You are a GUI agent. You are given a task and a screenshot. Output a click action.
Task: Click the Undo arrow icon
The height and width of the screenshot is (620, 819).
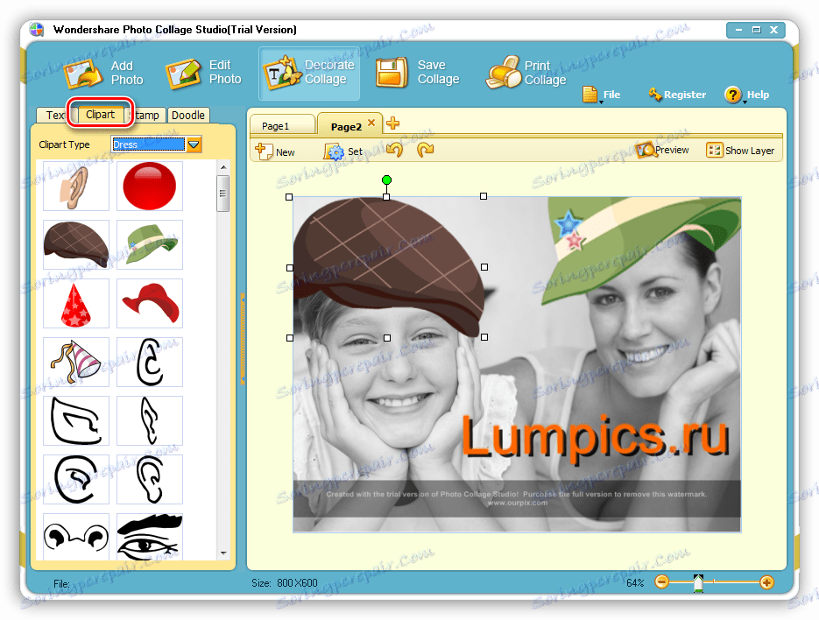(395, 150)
